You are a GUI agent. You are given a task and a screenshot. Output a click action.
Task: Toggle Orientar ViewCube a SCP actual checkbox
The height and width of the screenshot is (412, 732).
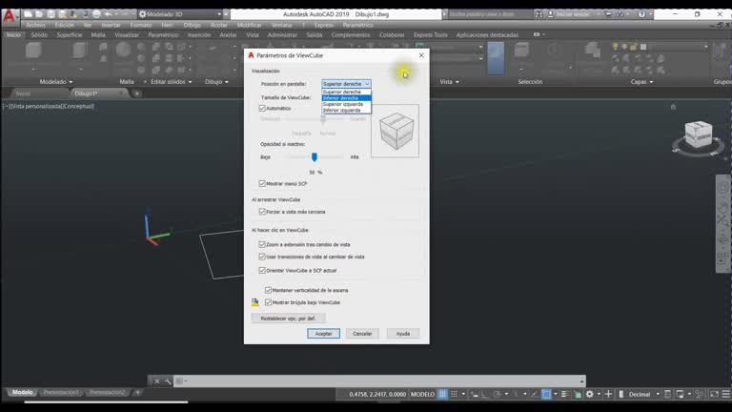click(262, 270)
